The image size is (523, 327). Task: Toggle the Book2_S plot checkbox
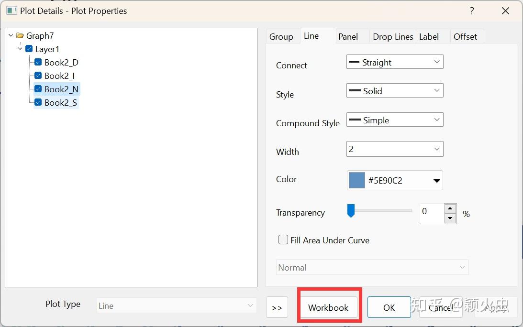coord(38,102)
